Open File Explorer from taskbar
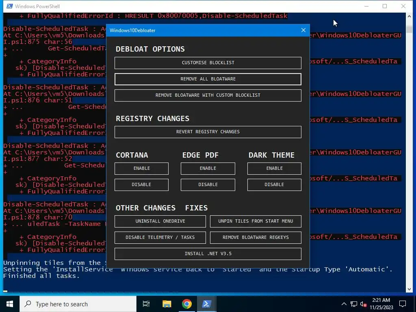416x312 pixels. click(167, 304)
